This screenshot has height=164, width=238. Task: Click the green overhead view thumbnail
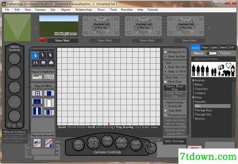(17, 28)
